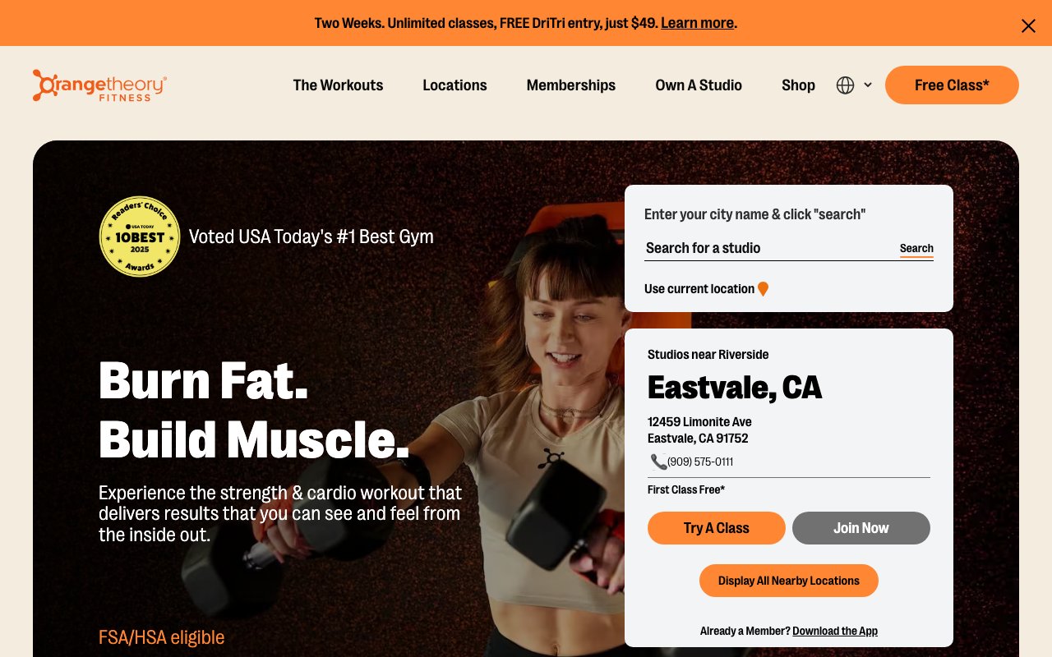The image size is (1052, 657).
Task: Open the Download the App link
Action: 835,631
